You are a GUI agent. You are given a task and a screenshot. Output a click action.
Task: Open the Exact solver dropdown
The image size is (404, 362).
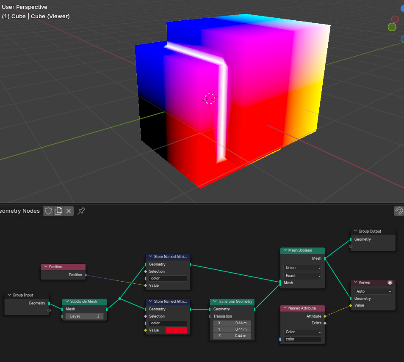click(x=302, y=276)
